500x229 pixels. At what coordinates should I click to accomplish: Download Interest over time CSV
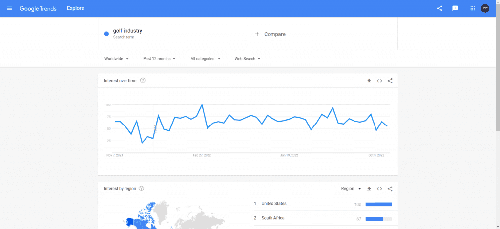click(x=369, y=81)
